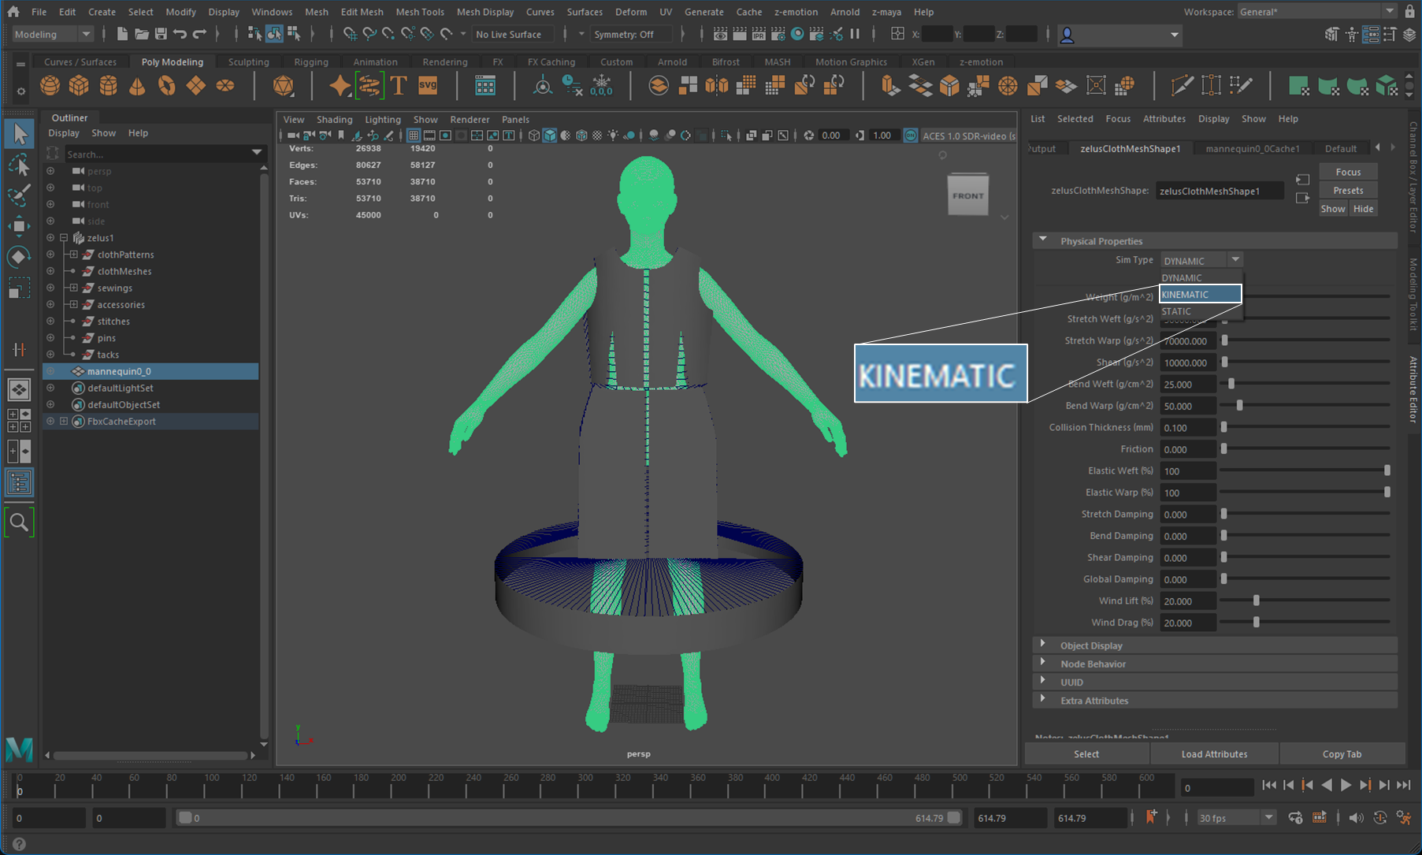Choose KINEMATIC in Sim Type list
Screen dimensions: 1422x855
tap(1201, 294)
